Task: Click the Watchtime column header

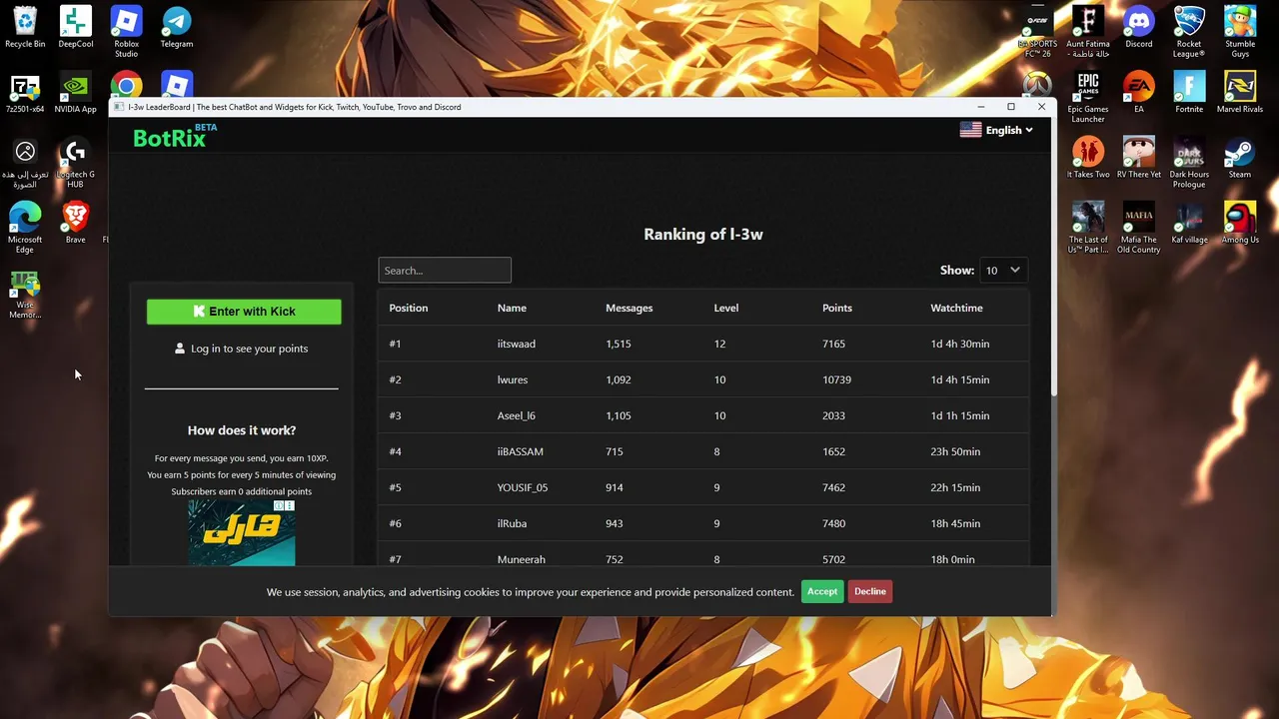Action: [x=956, y=308]
